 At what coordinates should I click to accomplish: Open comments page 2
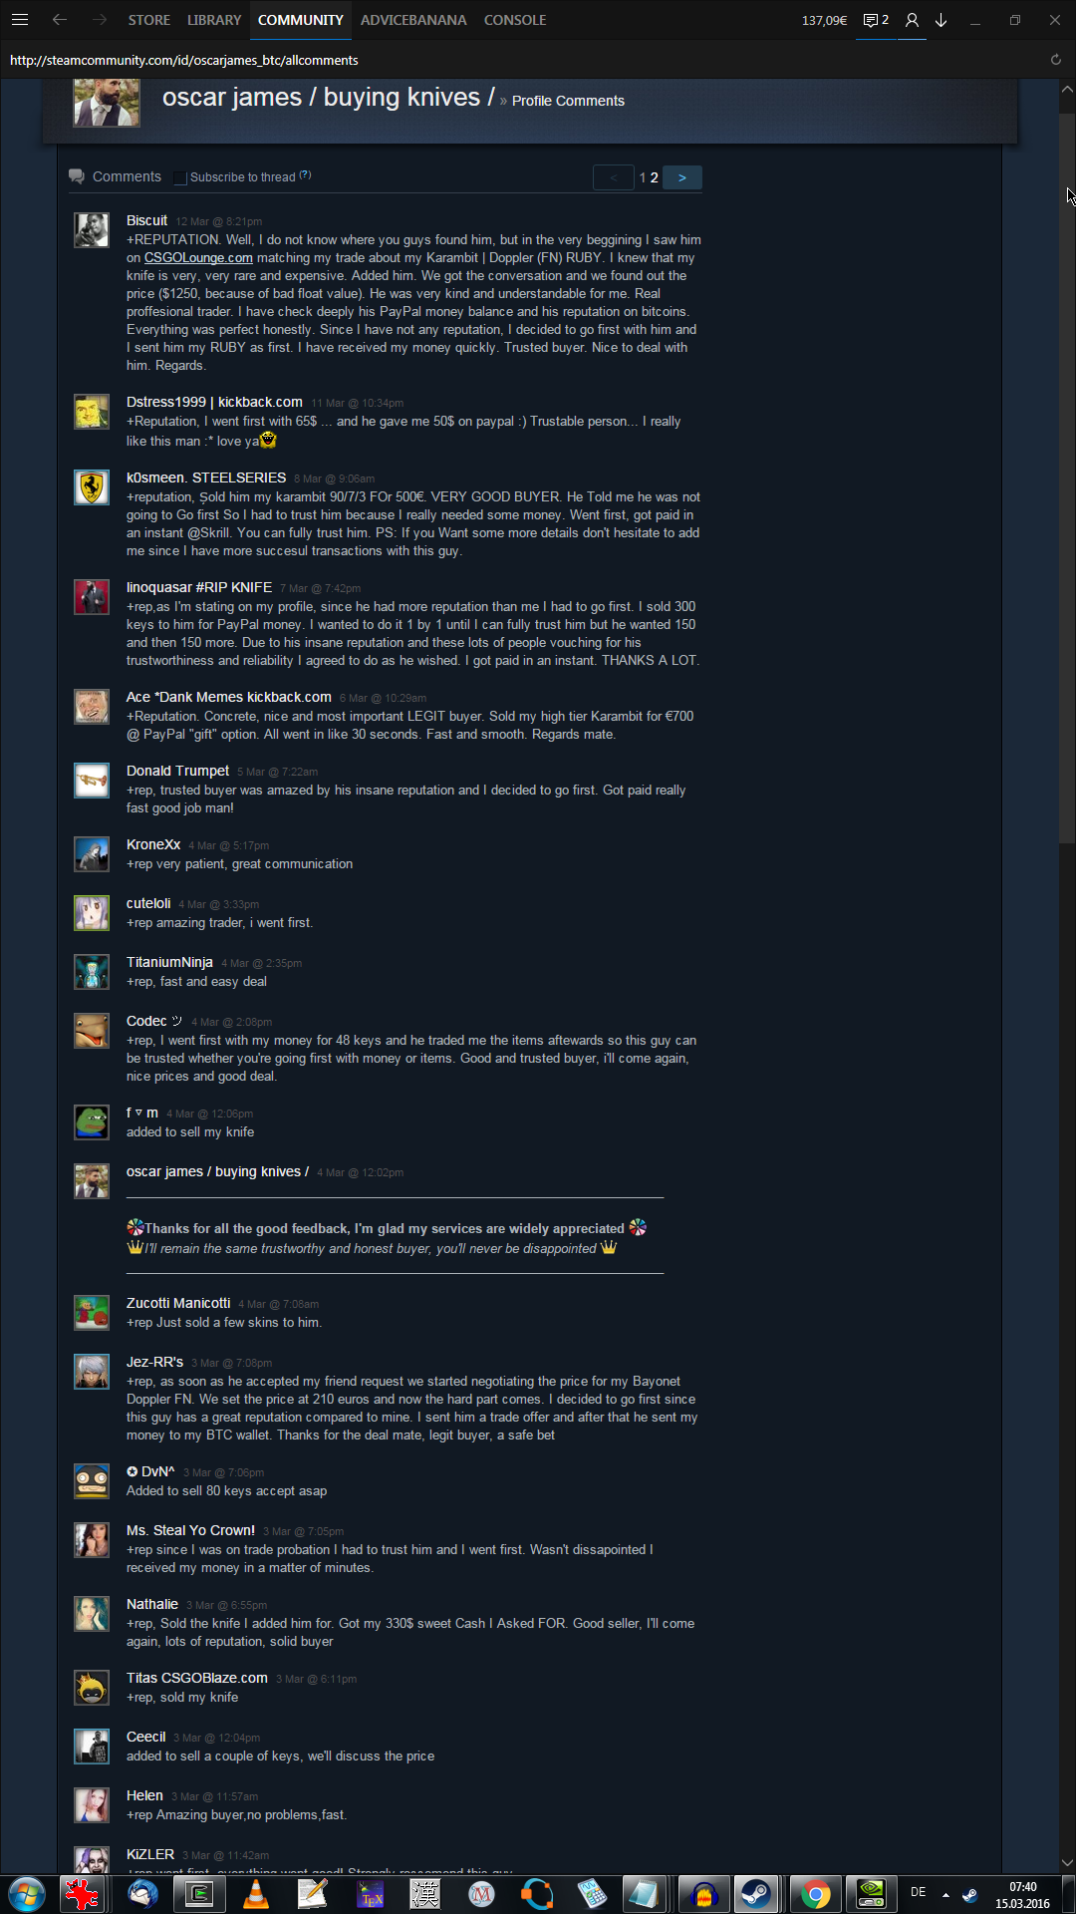pyautogui.click(x=655, y=177)
